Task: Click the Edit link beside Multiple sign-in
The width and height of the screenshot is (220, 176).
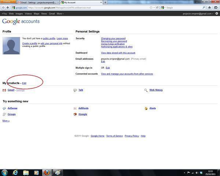Action: coord(108,68)
